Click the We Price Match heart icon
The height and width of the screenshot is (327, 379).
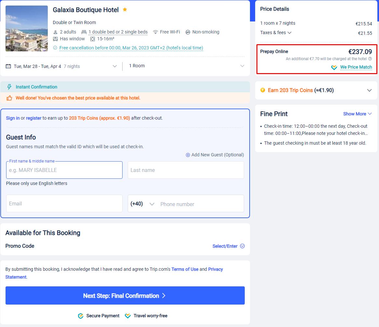334,67
